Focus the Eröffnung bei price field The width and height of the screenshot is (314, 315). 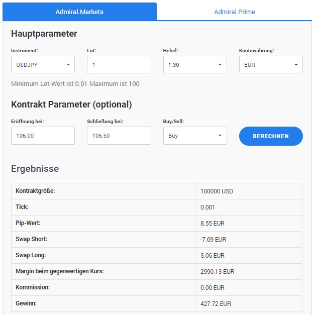click(43, 136)
